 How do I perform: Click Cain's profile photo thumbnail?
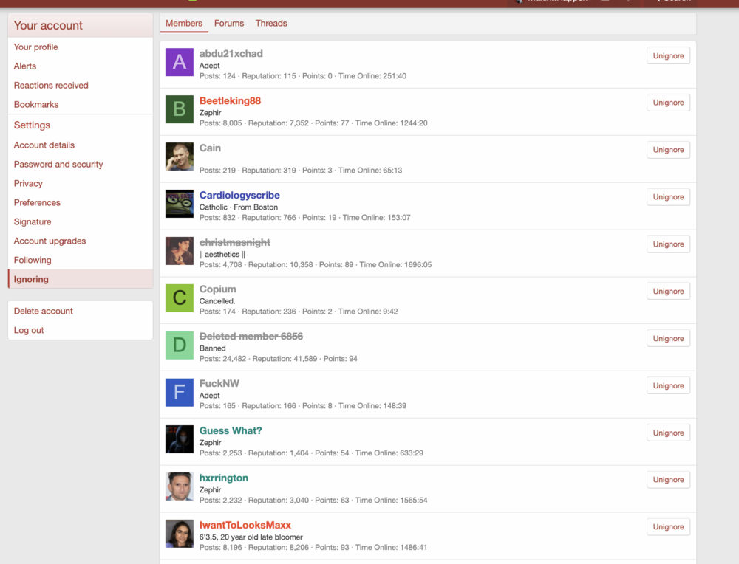click(179, 157)
